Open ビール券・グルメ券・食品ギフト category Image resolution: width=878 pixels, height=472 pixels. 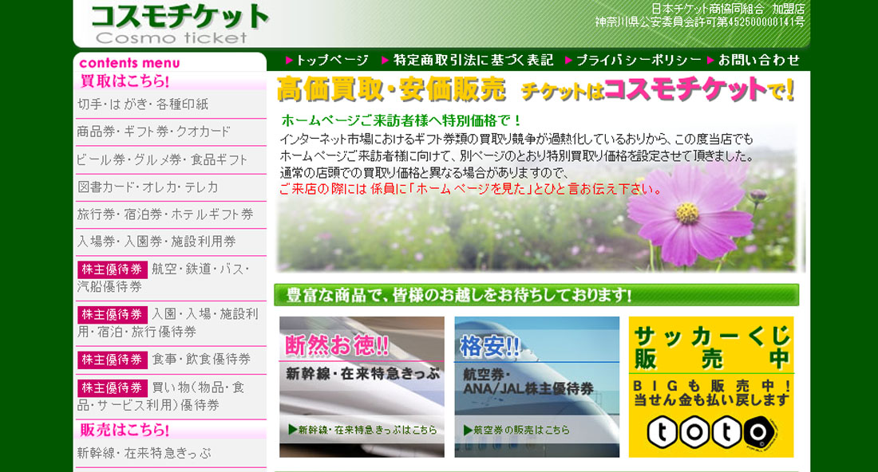pyautogui.click(x=163, y=159)
